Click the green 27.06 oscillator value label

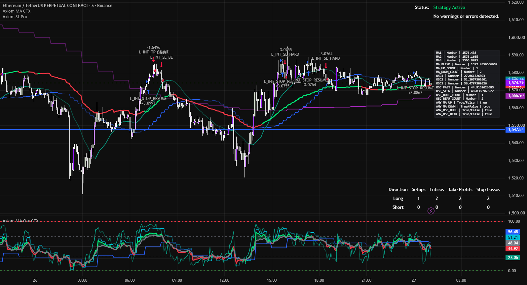[x=513, y=258]
